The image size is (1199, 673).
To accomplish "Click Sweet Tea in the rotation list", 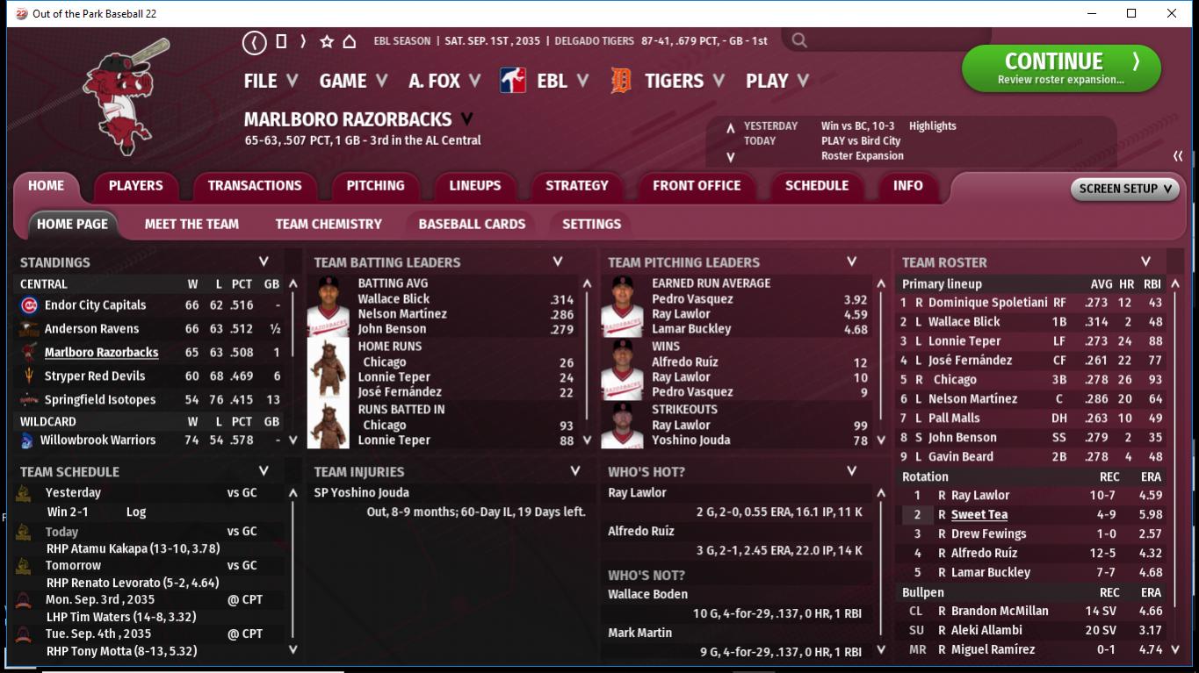I will (979, 515).
